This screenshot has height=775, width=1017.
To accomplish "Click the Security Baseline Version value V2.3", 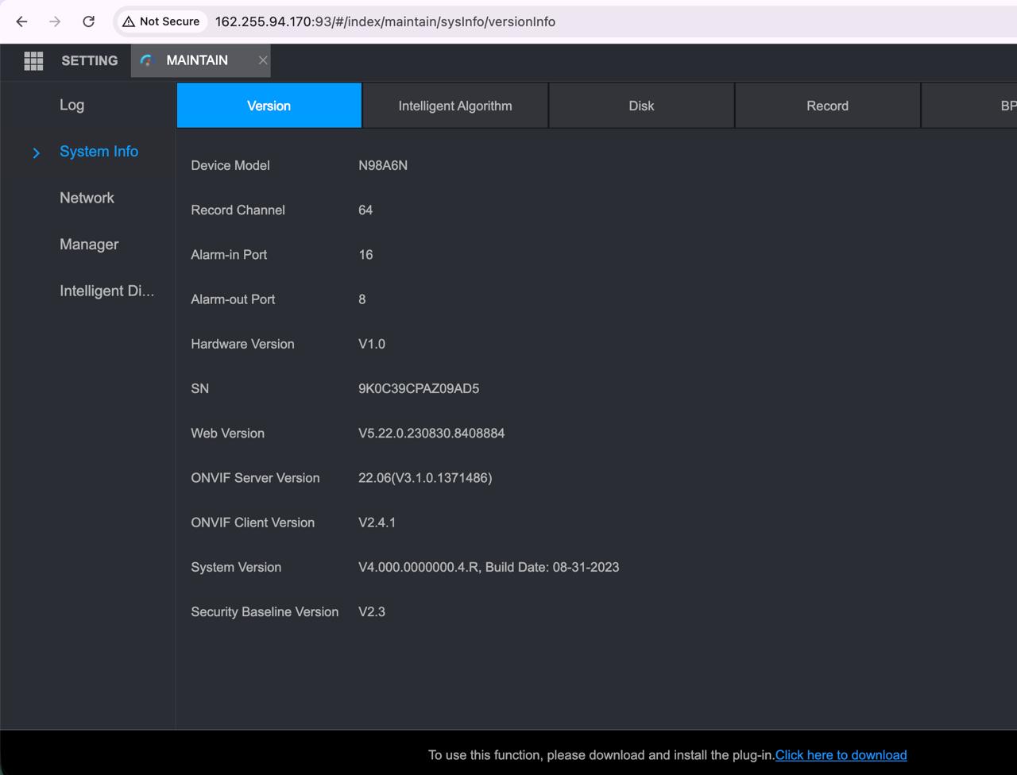I will (372, 611).
